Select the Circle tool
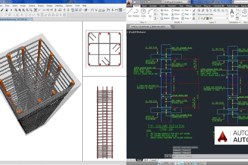The height and width of the screenshot is (165, 248). tap(143, 13)
